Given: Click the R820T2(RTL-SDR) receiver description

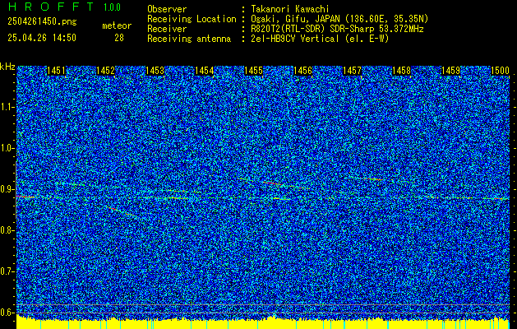Looking at the screenshot, I should [x=337, y=29].
